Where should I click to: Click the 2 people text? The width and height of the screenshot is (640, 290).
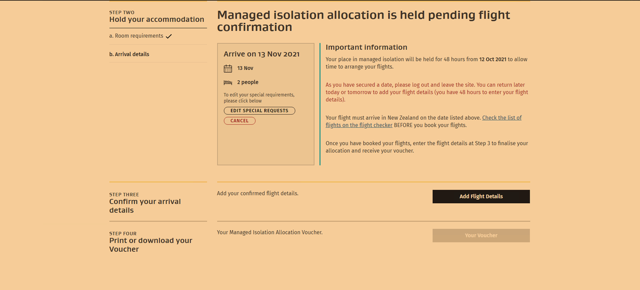click(x=248, y=82)
